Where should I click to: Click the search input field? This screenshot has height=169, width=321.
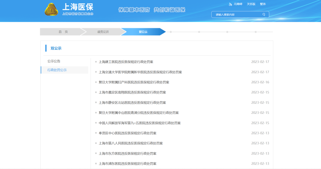click(x=237, y=15)
